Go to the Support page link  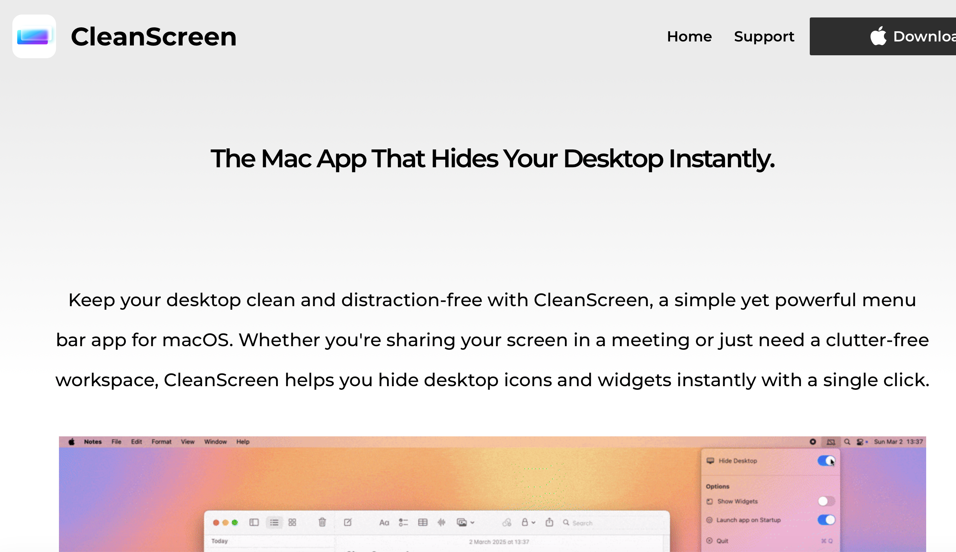764,36
